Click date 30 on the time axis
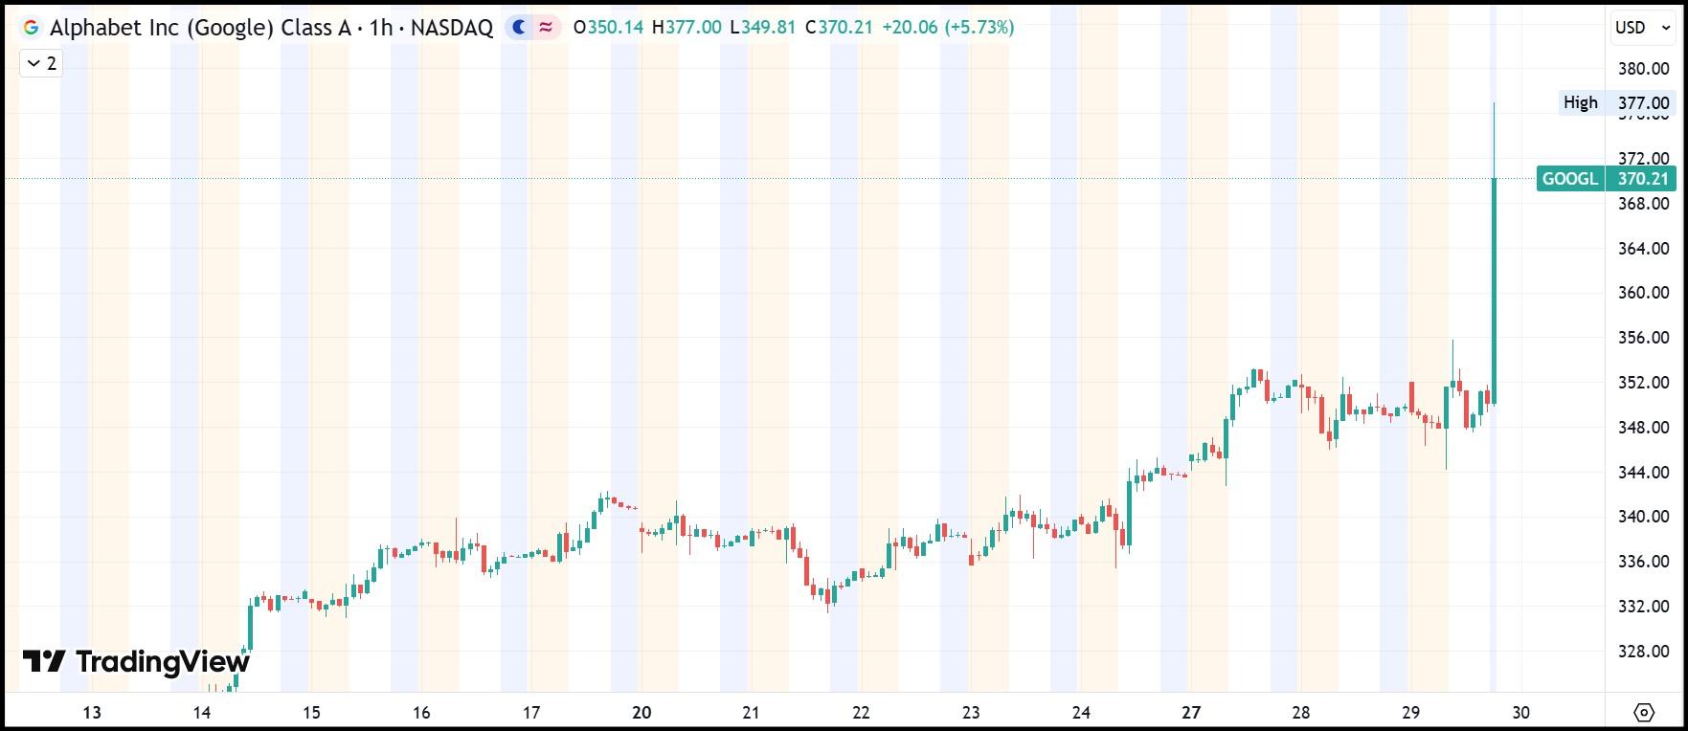 (x=1520, y=712)
